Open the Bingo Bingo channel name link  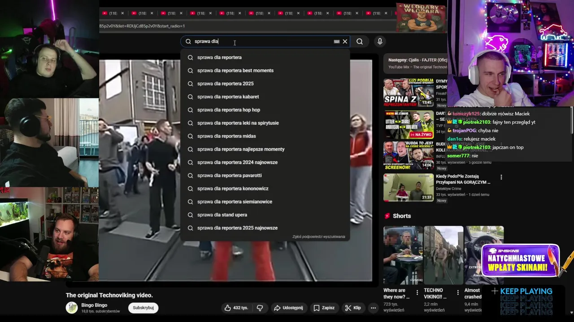coord(94,305)
